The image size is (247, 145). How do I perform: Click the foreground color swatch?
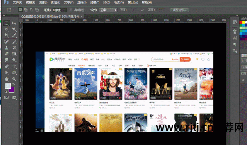point(8,86)
